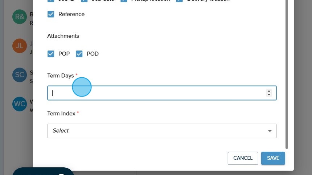Toggle the POP attachment checkbox

(51, 54)
